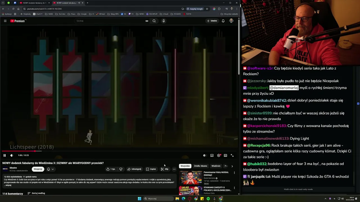This screenshot has height=202, width=360.
Task: Mute the video with the speaker icon
Action: point(12,155)
